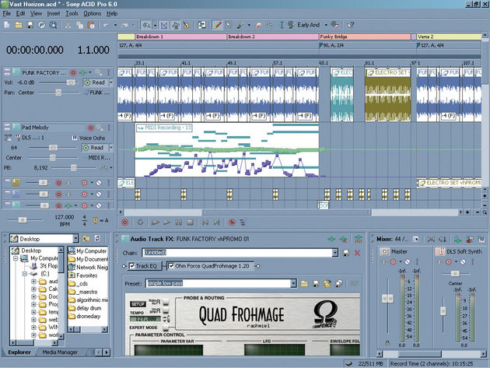
Task: Toggle Ohm Force QuadFrohmage checkbox
Action: pos(171,266)
